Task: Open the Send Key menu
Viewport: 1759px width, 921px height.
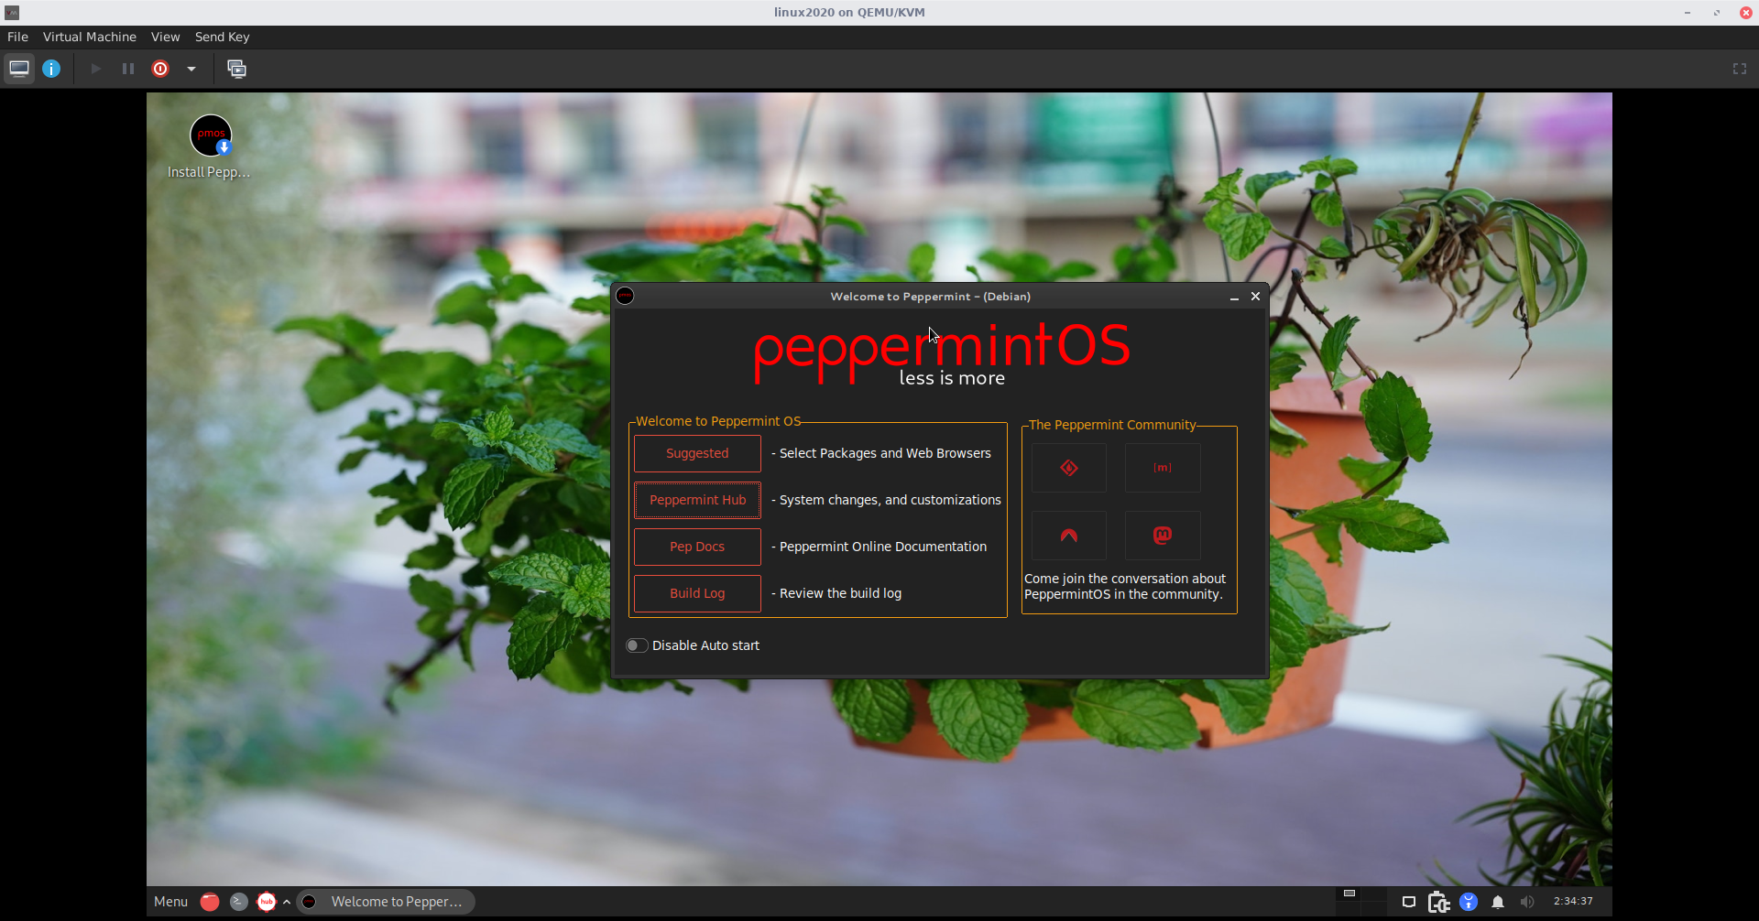Action: [x=222, y=37]
